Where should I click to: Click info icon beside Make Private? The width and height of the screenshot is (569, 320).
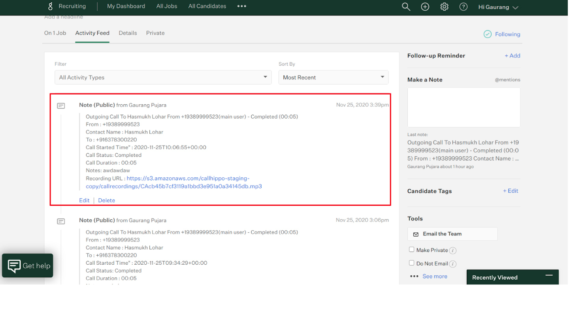[453, 250]
